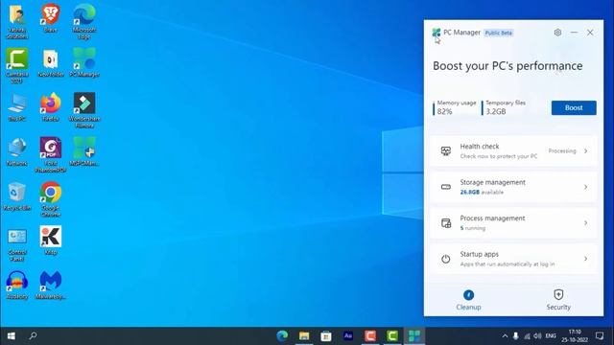Click the 5 running text

(x=473, y=228)
